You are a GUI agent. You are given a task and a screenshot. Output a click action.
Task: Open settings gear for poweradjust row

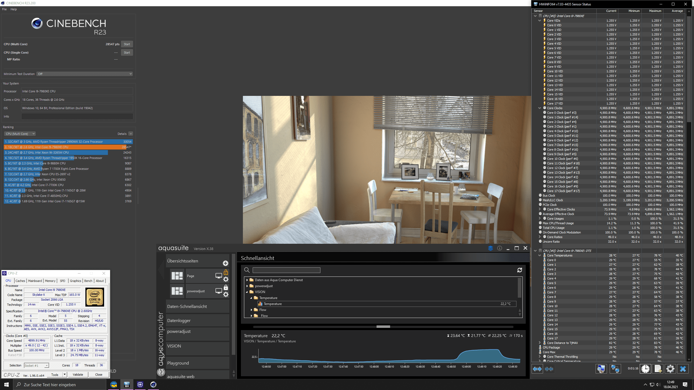(226, 294)
